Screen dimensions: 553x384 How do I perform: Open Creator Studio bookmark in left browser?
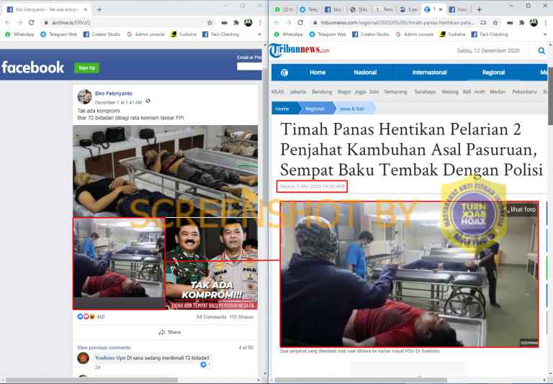click(x=102, y=35)
